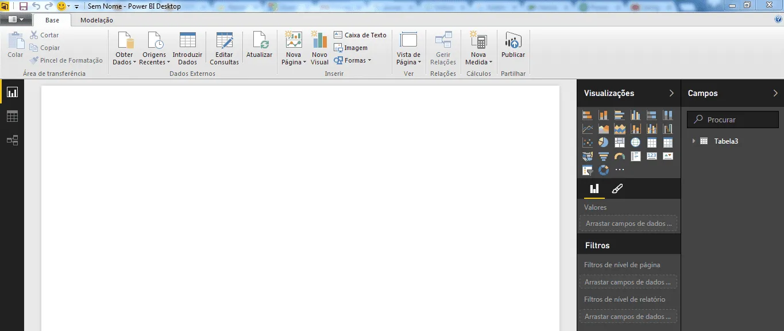Expand the Formas dropdown menu
This screenshot has height=331, width=784.
click(353, 60)
